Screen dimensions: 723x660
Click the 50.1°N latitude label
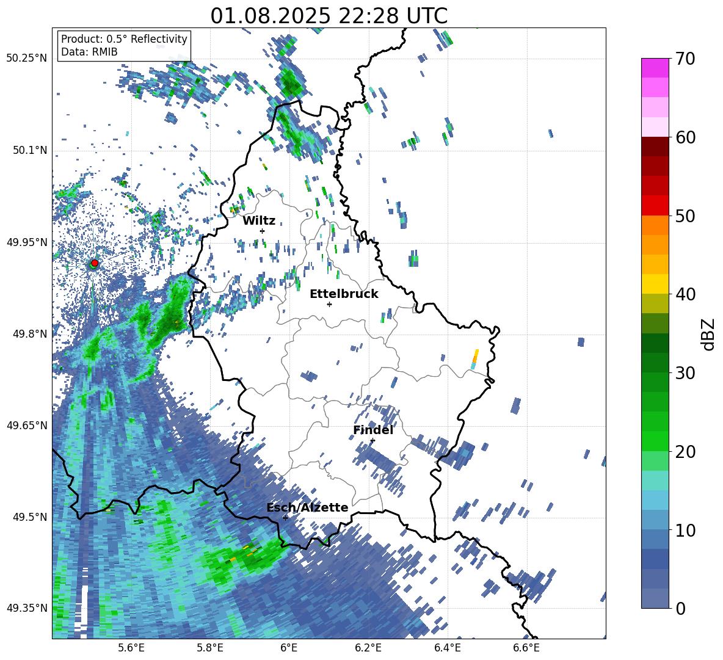(x=29, y=150)
